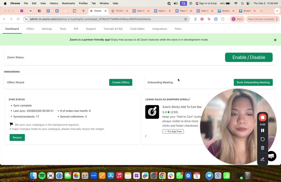281x182 pixels.
Task: Bookmark this page with the star icon
Action: point(186,19)
